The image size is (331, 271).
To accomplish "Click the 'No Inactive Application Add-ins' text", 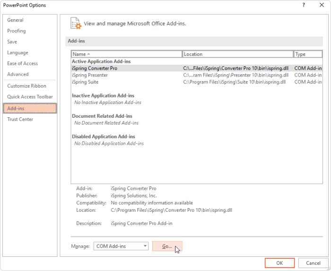I will 108,102.
